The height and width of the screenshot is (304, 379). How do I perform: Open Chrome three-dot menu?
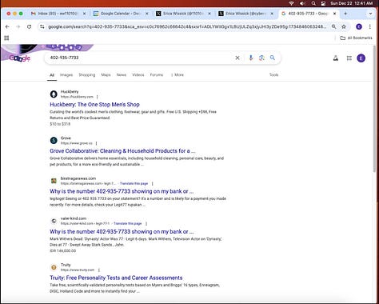pyautogui.click(x=370, y=26)
